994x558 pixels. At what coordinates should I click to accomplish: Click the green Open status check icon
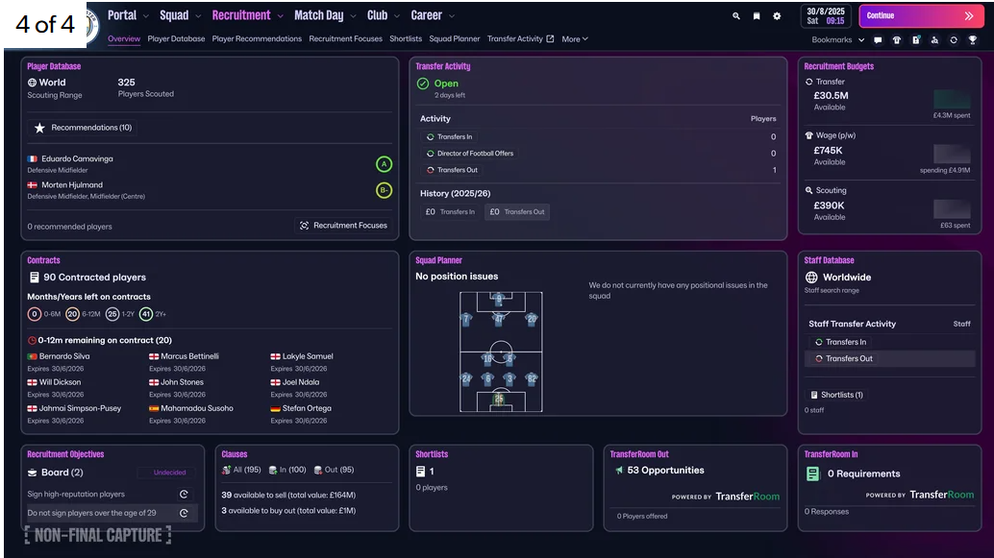point(423,84)
